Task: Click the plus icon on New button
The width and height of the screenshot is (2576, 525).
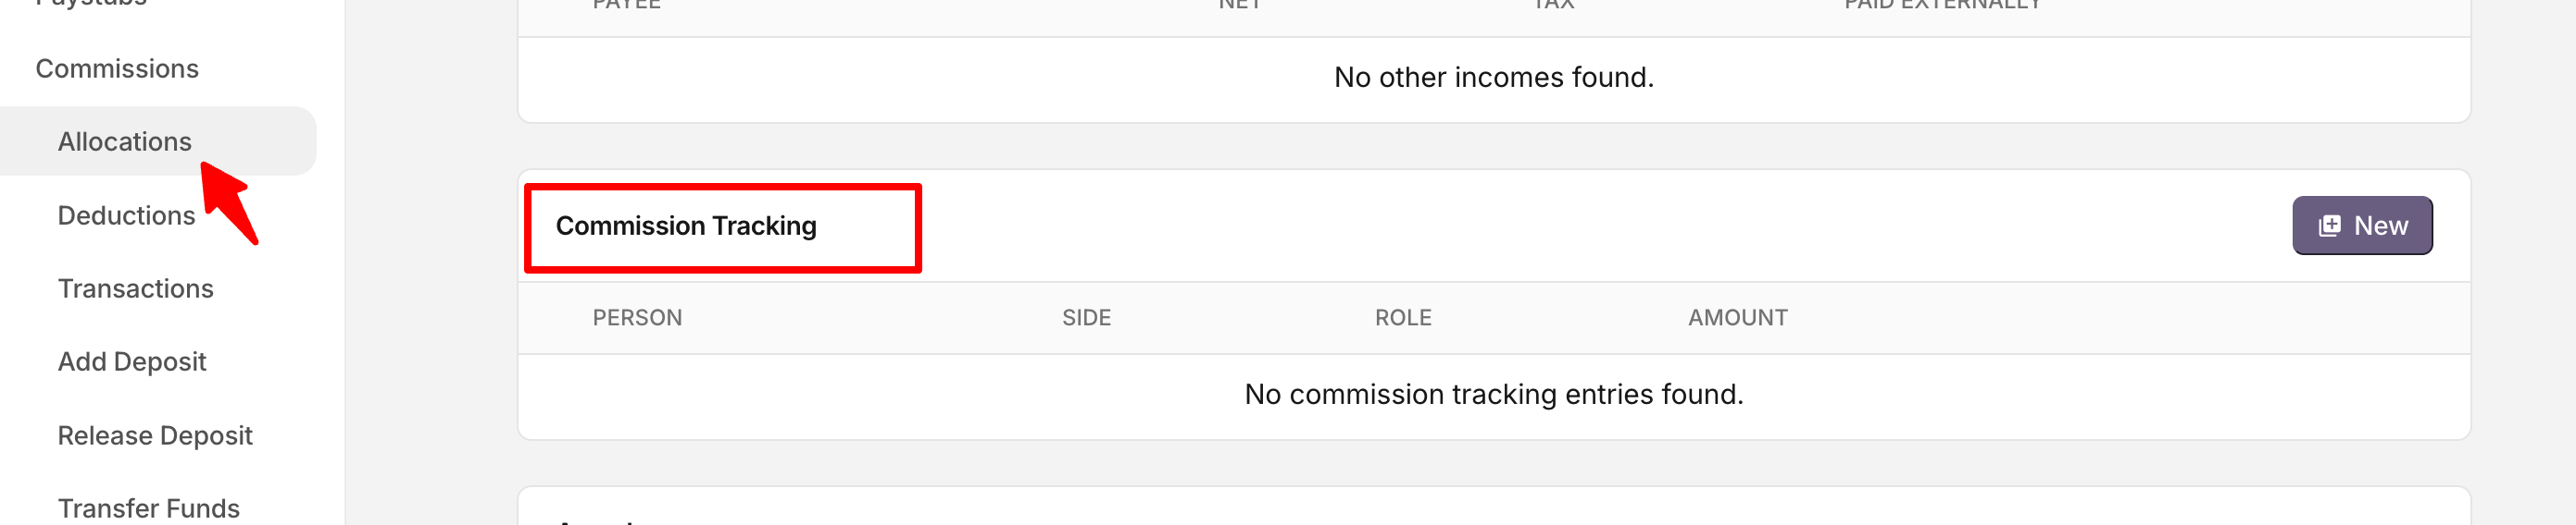Action: (2329, 226)
